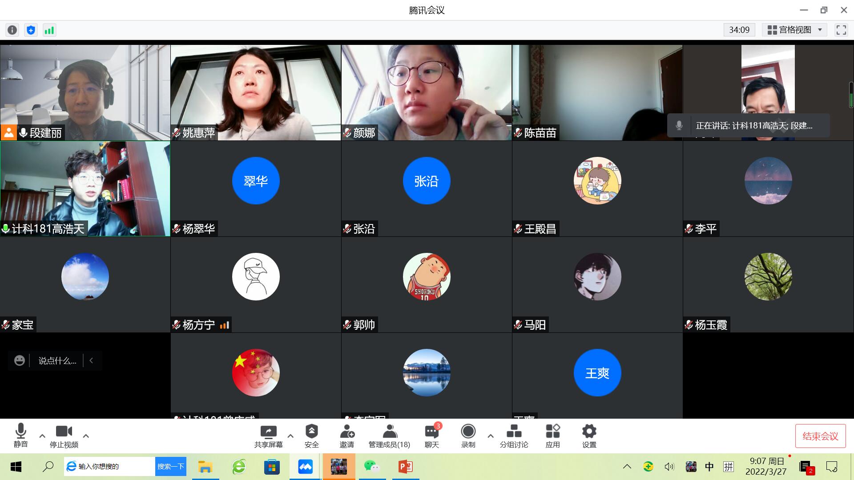Expand audio options next to 静音
Image resolution: width=854 pixels, height=480 pixels.
pyautogui.click(x=42, y=436)
